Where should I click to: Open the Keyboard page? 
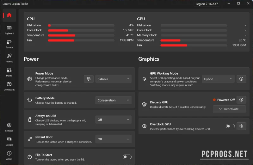pos(9,30)
